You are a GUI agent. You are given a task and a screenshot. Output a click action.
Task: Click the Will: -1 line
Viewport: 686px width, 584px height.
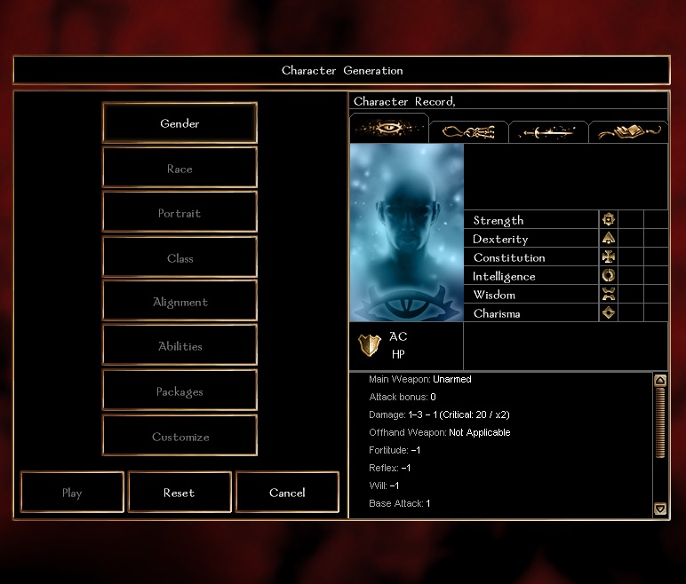pos(384,485)
